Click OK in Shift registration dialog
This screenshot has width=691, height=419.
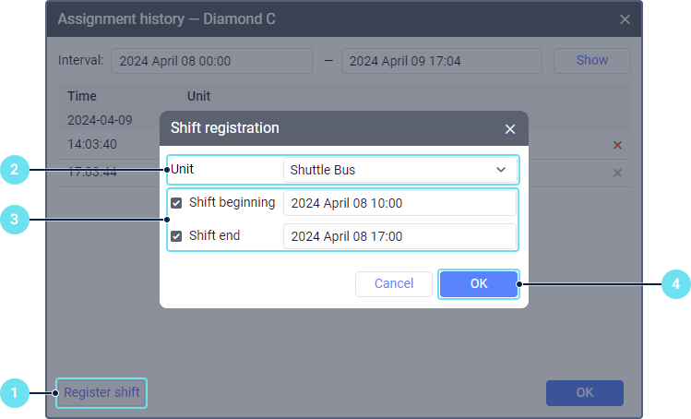478,284
